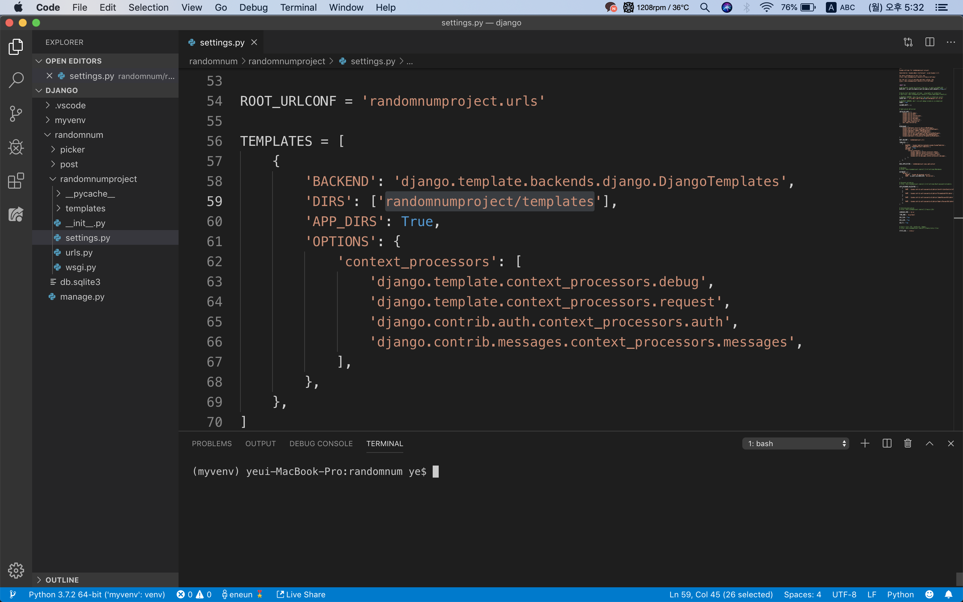963x602 pixels.
Task: Open the Terminal menu in menu bar
Action: (x=298, y=8)
